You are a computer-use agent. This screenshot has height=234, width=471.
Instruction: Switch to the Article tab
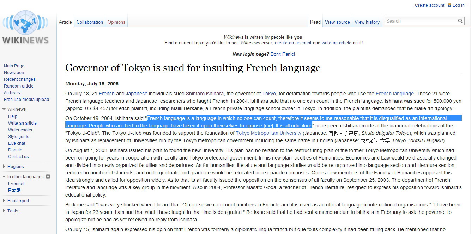65,22
